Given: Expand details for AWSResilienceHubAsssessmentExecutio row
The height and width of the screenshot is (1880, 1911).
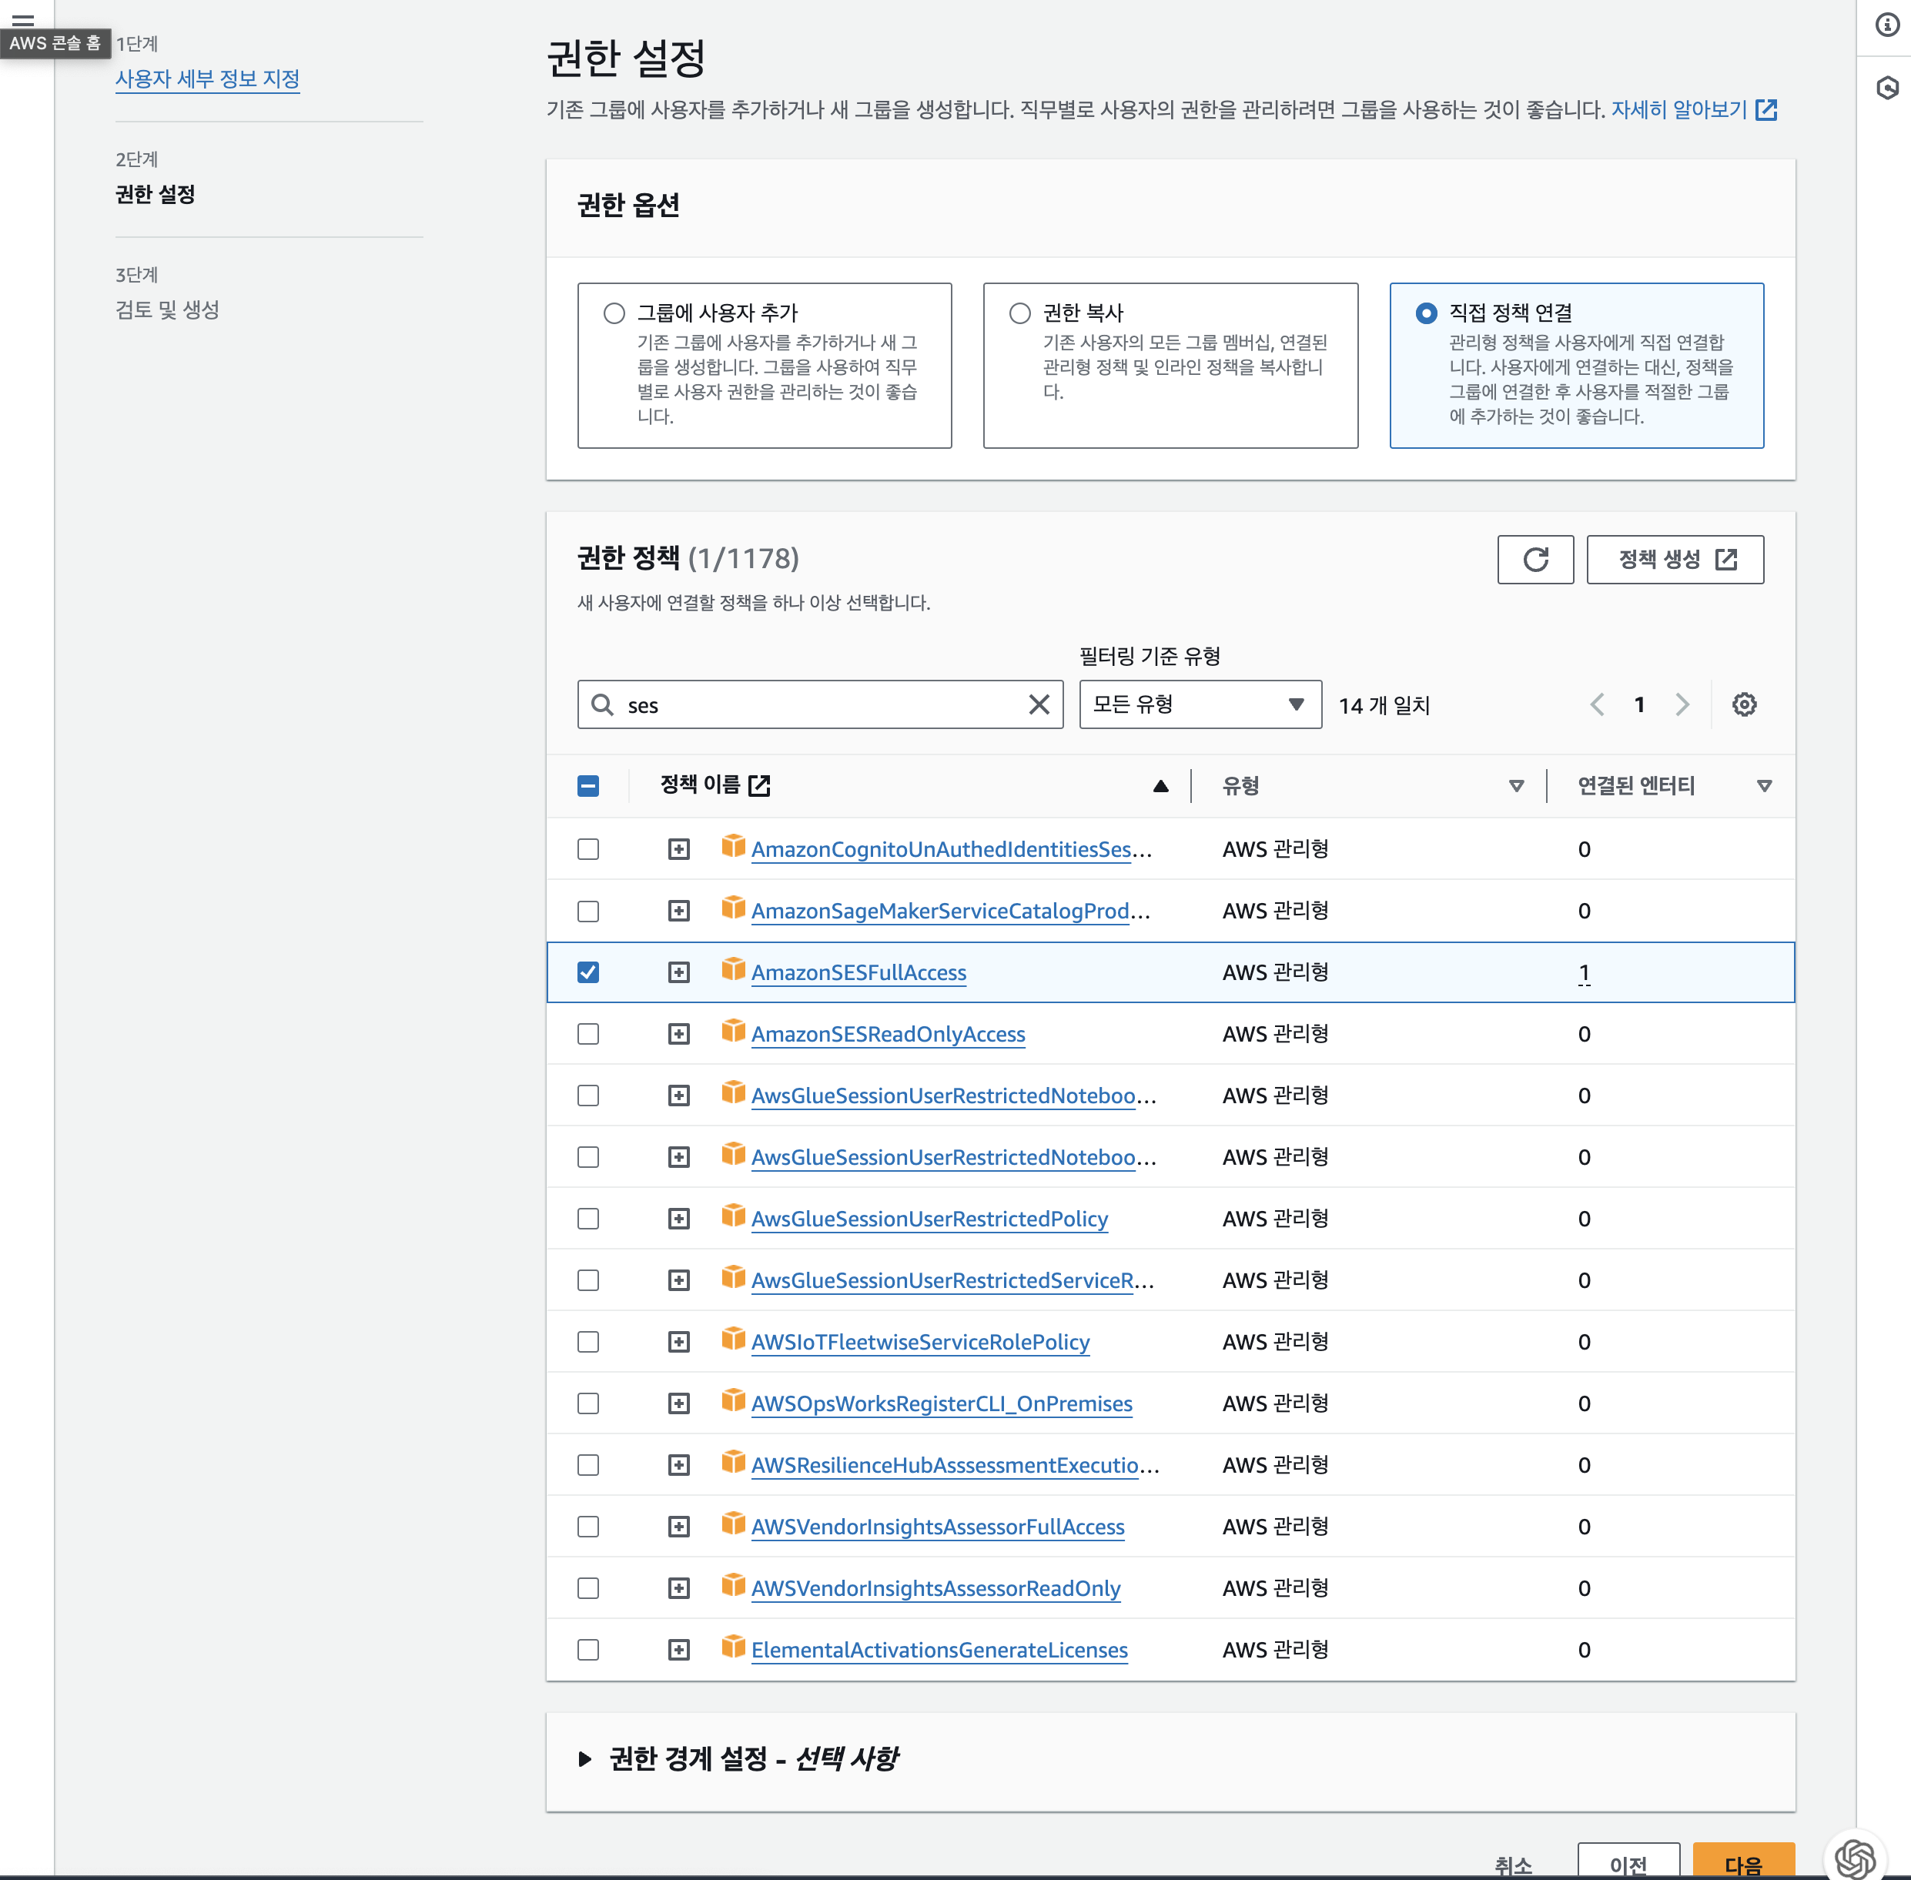Looking at the screenshot, I should (x=678, y=1465).
